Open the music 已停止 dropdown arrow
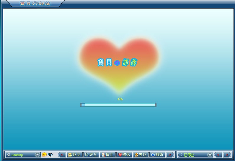Screen dimensions: 235x161 [x=210, y=155]
